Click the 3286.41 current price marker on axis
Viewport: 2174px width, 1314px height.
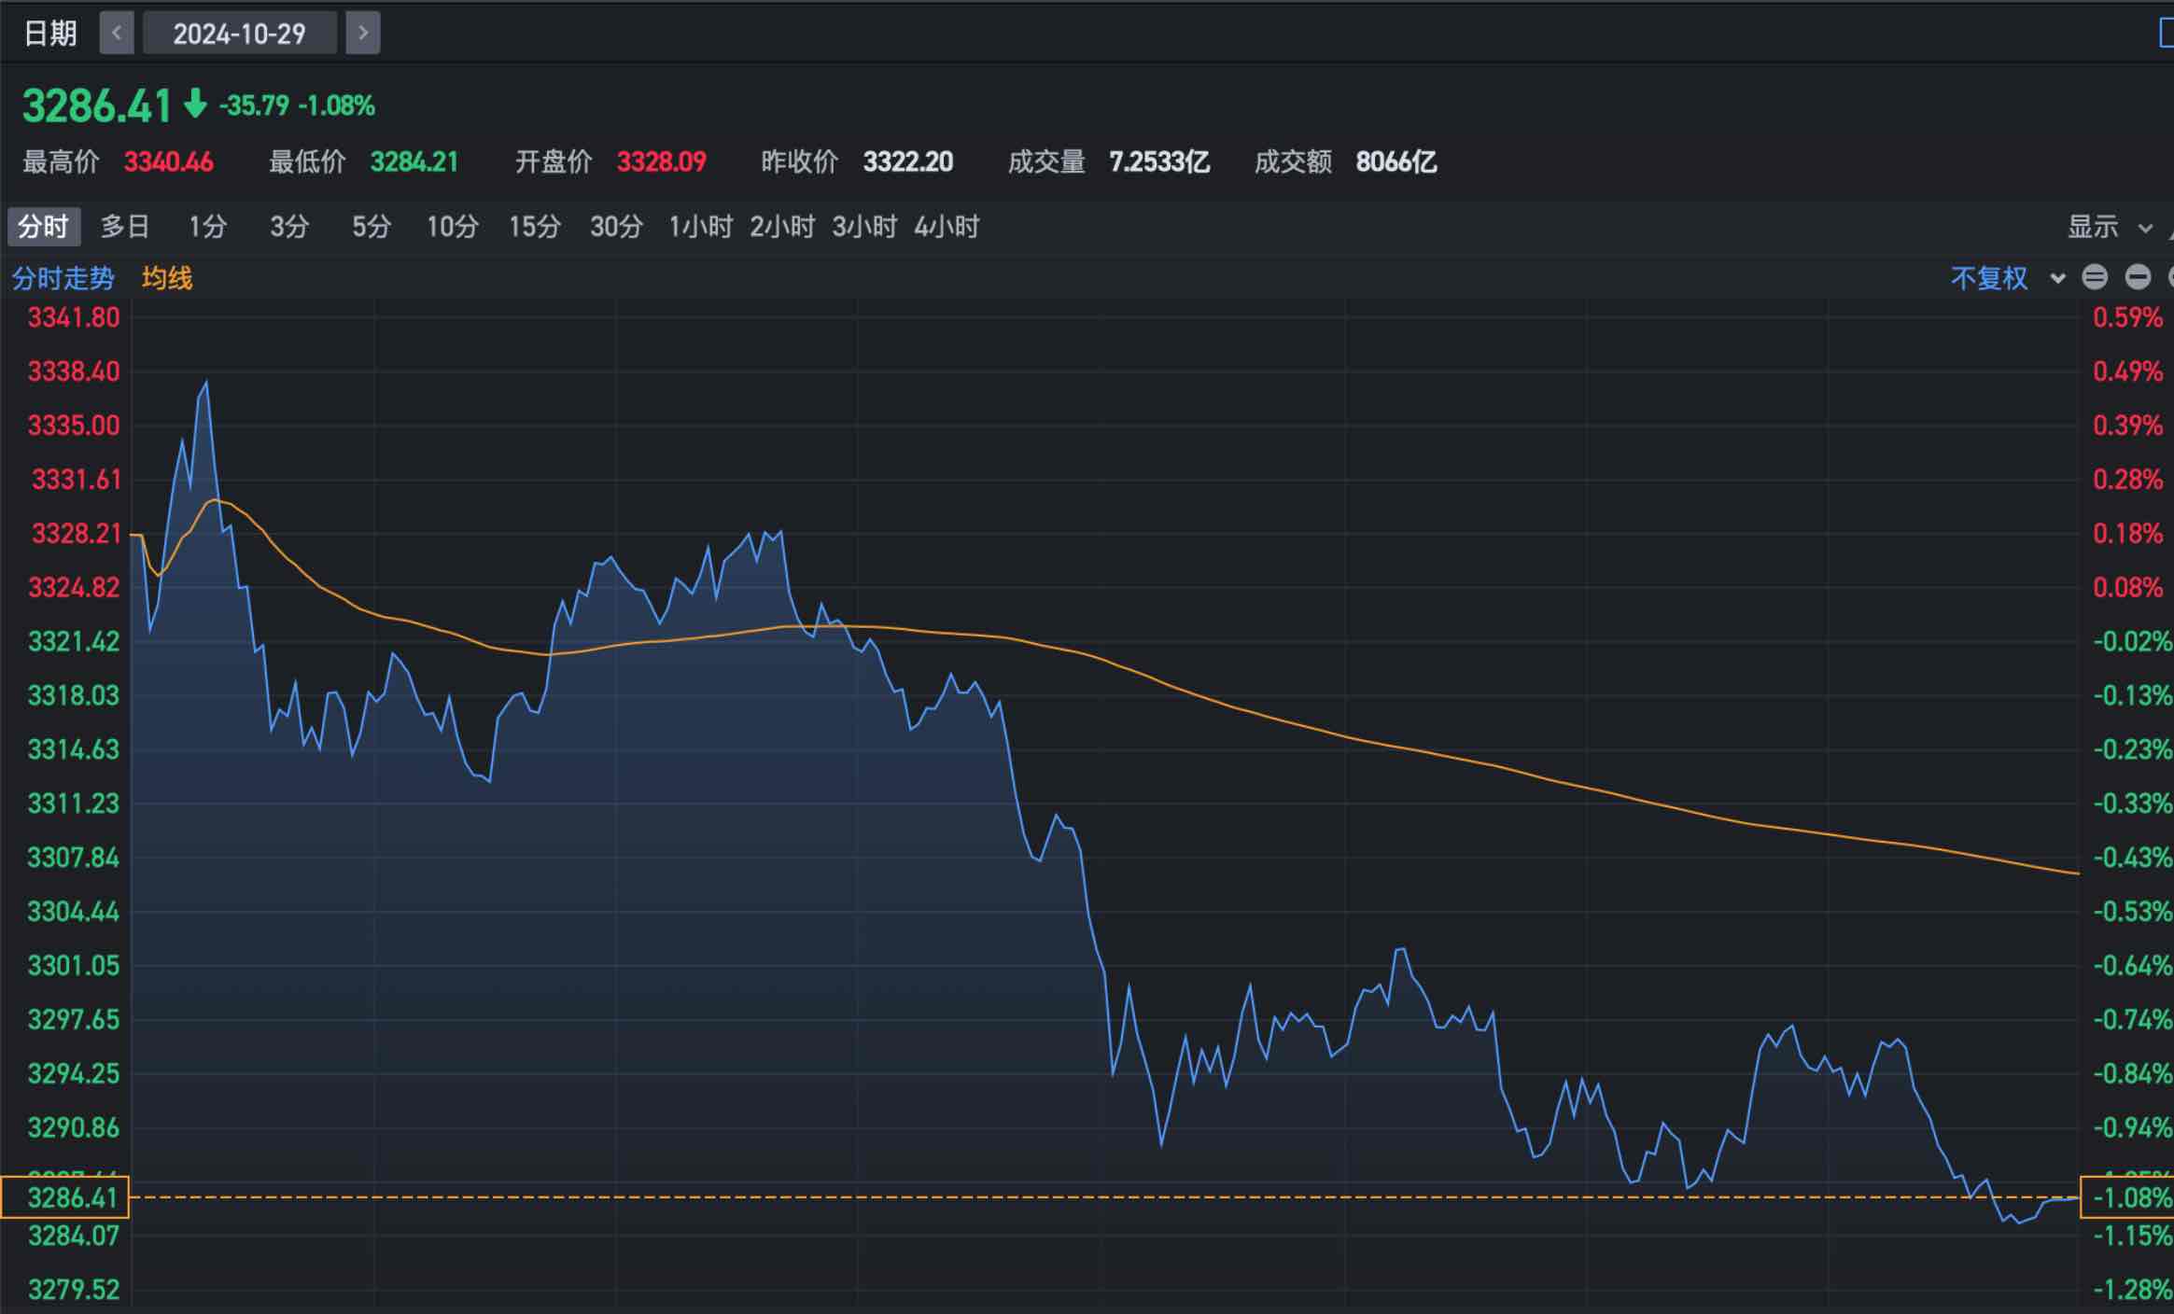pyautogui.click(x=65, y=1197)
